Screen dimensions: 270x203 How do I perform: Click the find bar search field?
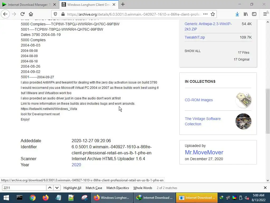tap(24, 188)
